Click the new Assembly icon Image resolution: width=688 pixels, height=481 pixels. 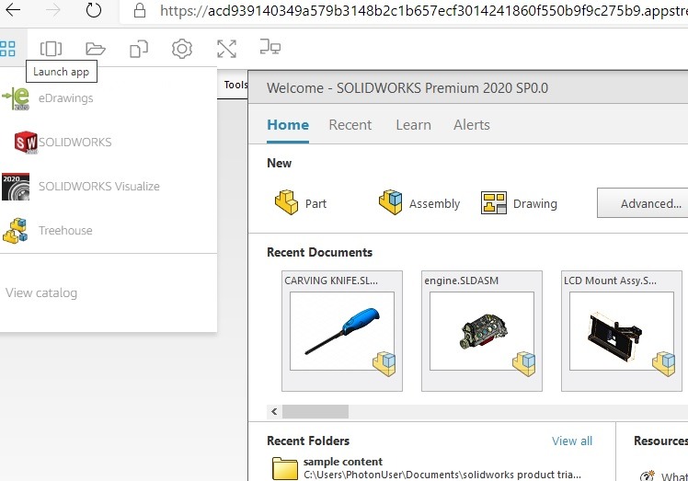tap(391, 202)
